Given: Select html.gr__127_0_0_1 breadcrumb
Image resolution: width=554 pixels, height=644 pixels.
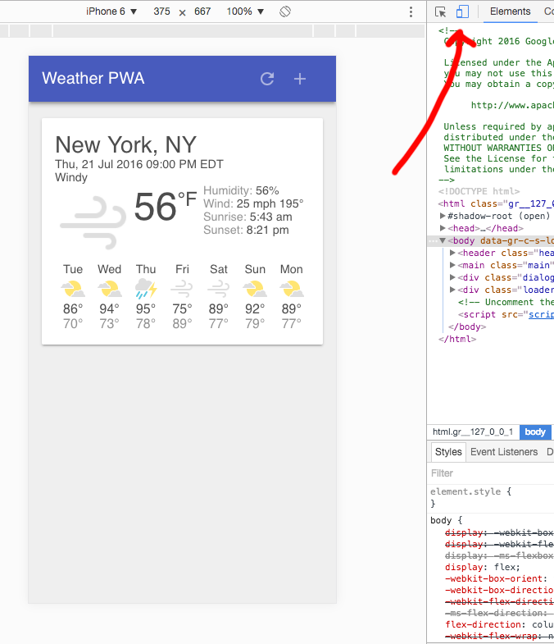Looking at the screenshot, I should point(473,432).
